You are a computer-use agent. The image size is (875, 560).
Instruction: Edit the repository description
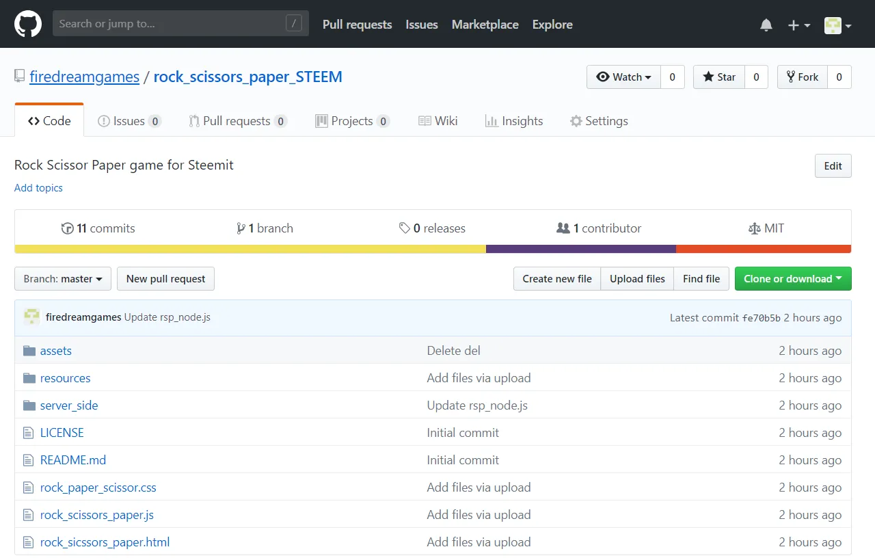833,166
